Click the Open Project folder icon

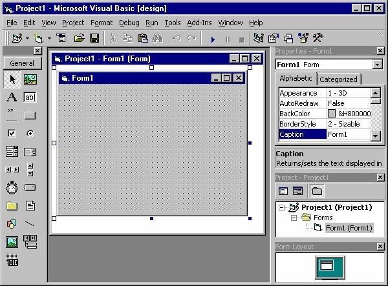point(79,38)
